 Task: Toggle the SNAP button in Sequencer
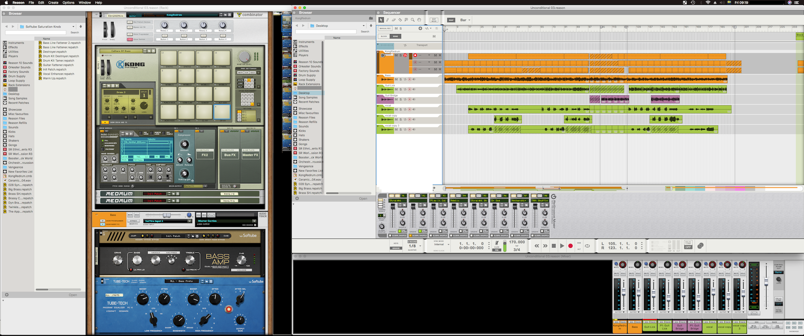pos(451,20)
